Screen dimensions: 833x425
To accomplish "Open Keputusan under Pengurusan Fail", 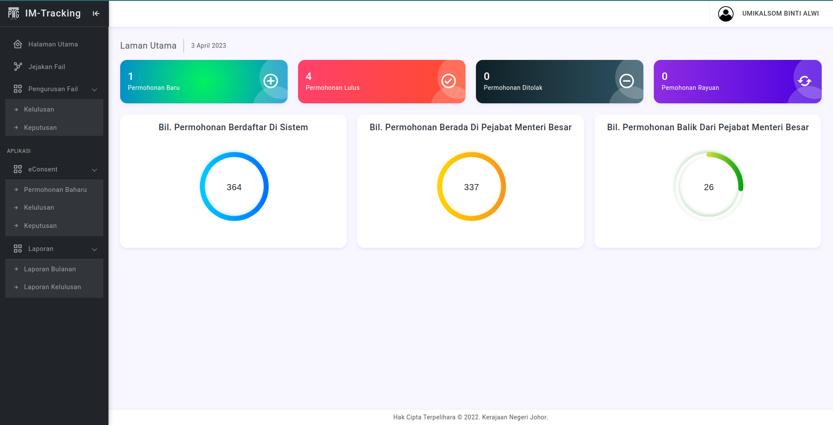I will tap(40, 128).
